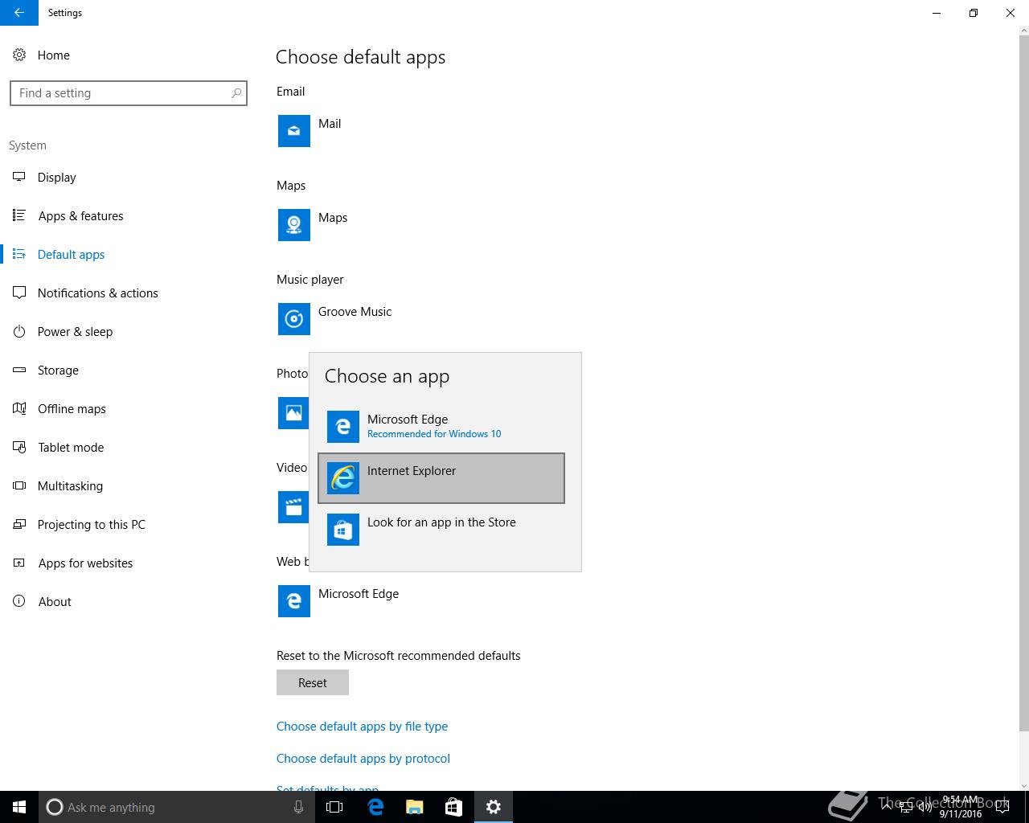Click the Movies & TV clapperboard icon

click(x=293, y=507)
